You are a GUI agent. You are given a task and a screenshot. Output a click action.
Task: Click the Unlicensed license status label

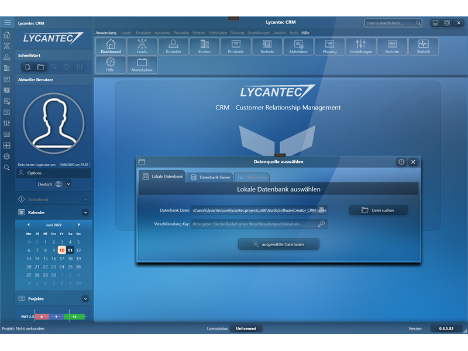(246, 328)
